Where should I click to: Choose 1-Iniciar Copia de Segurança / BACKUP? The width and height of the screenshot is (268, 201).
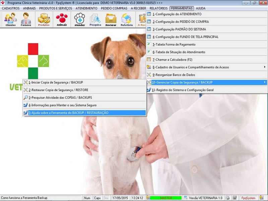[x=84, y=82]
